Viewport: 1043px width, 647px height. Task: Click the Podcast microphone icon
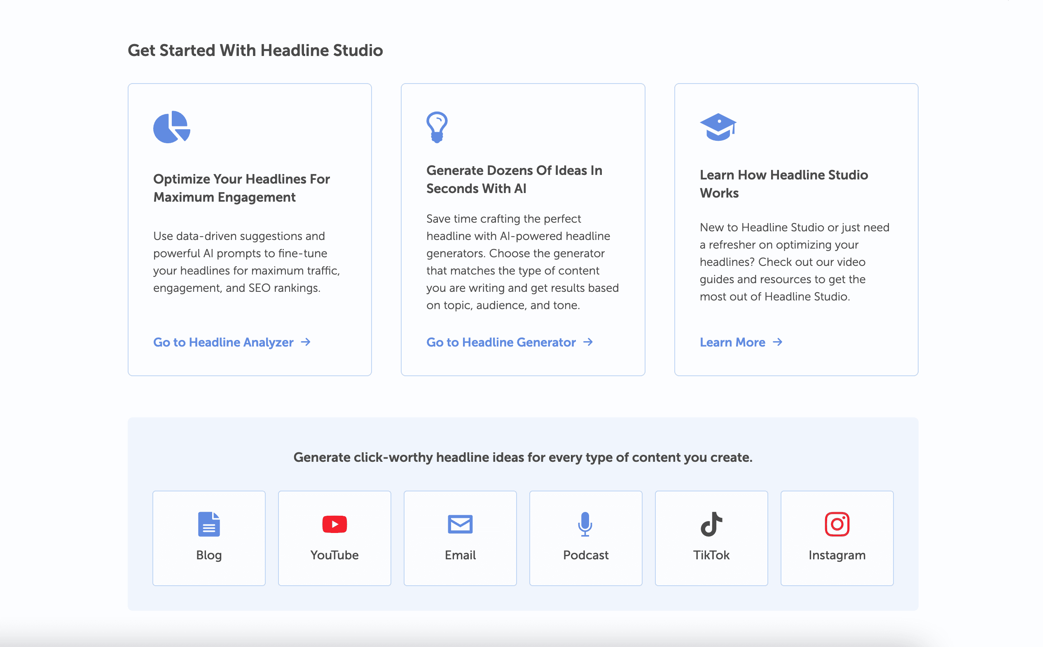[585, 524]
